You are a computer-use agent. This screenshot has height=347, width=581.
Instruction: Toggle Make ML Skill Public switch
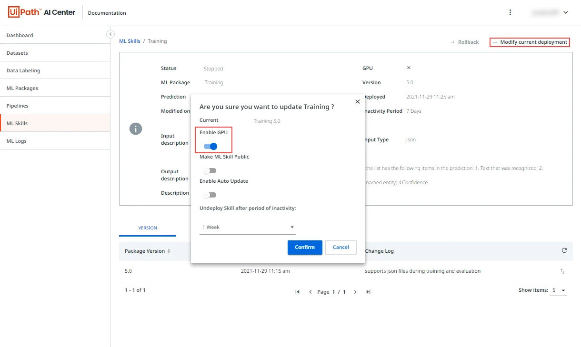[x=210, y=170]
